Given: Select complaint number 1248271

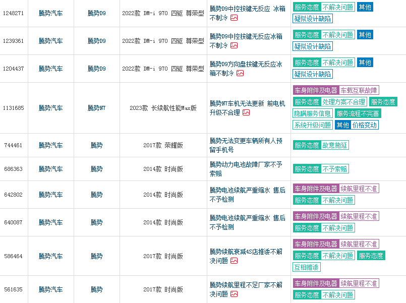Looking at the screenshot, I should pos(13,13).
